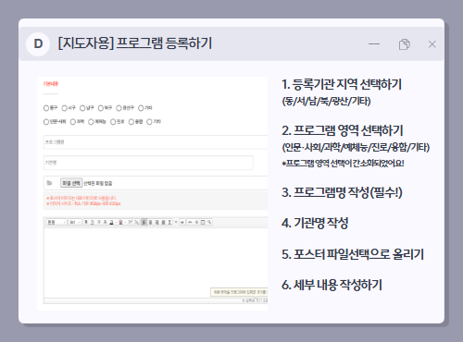The width and height of the screenshot is (463, 342).
Task: Select the 진로 program area radio
Action: click(113, 122)
